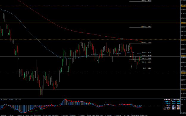This screenshot has width=186, height=116.
Task: Click the 15 Jul 2010 date label
Action: (73, 115)
